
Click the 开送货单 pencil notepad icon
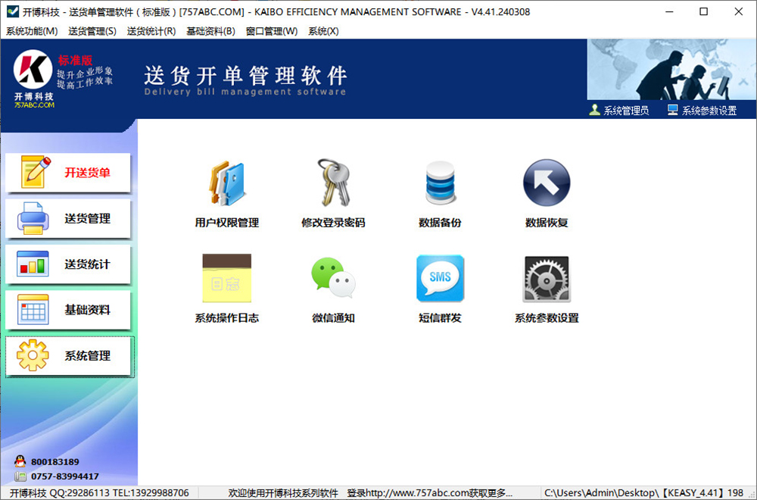(x=36, y=172)
